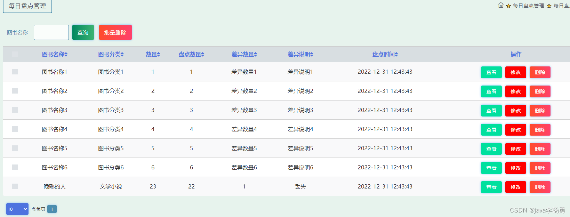Select page 1 in pagination
Screen dimensions: 570x217
(x=52, y=209)
